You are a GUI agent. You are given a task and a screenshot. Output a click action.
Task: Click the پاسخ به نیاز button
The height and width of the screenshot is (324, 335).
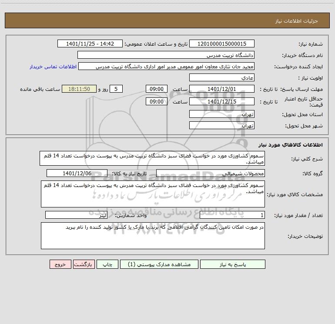click(232, 264)
